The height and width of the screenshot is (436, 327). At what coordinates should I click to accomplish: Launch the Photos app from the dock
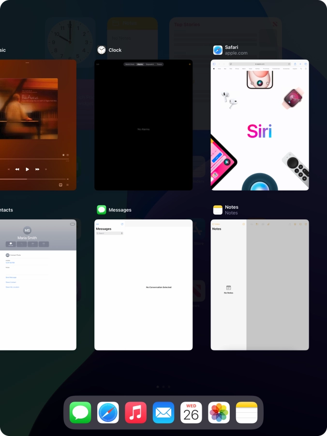tap(219, 413)
